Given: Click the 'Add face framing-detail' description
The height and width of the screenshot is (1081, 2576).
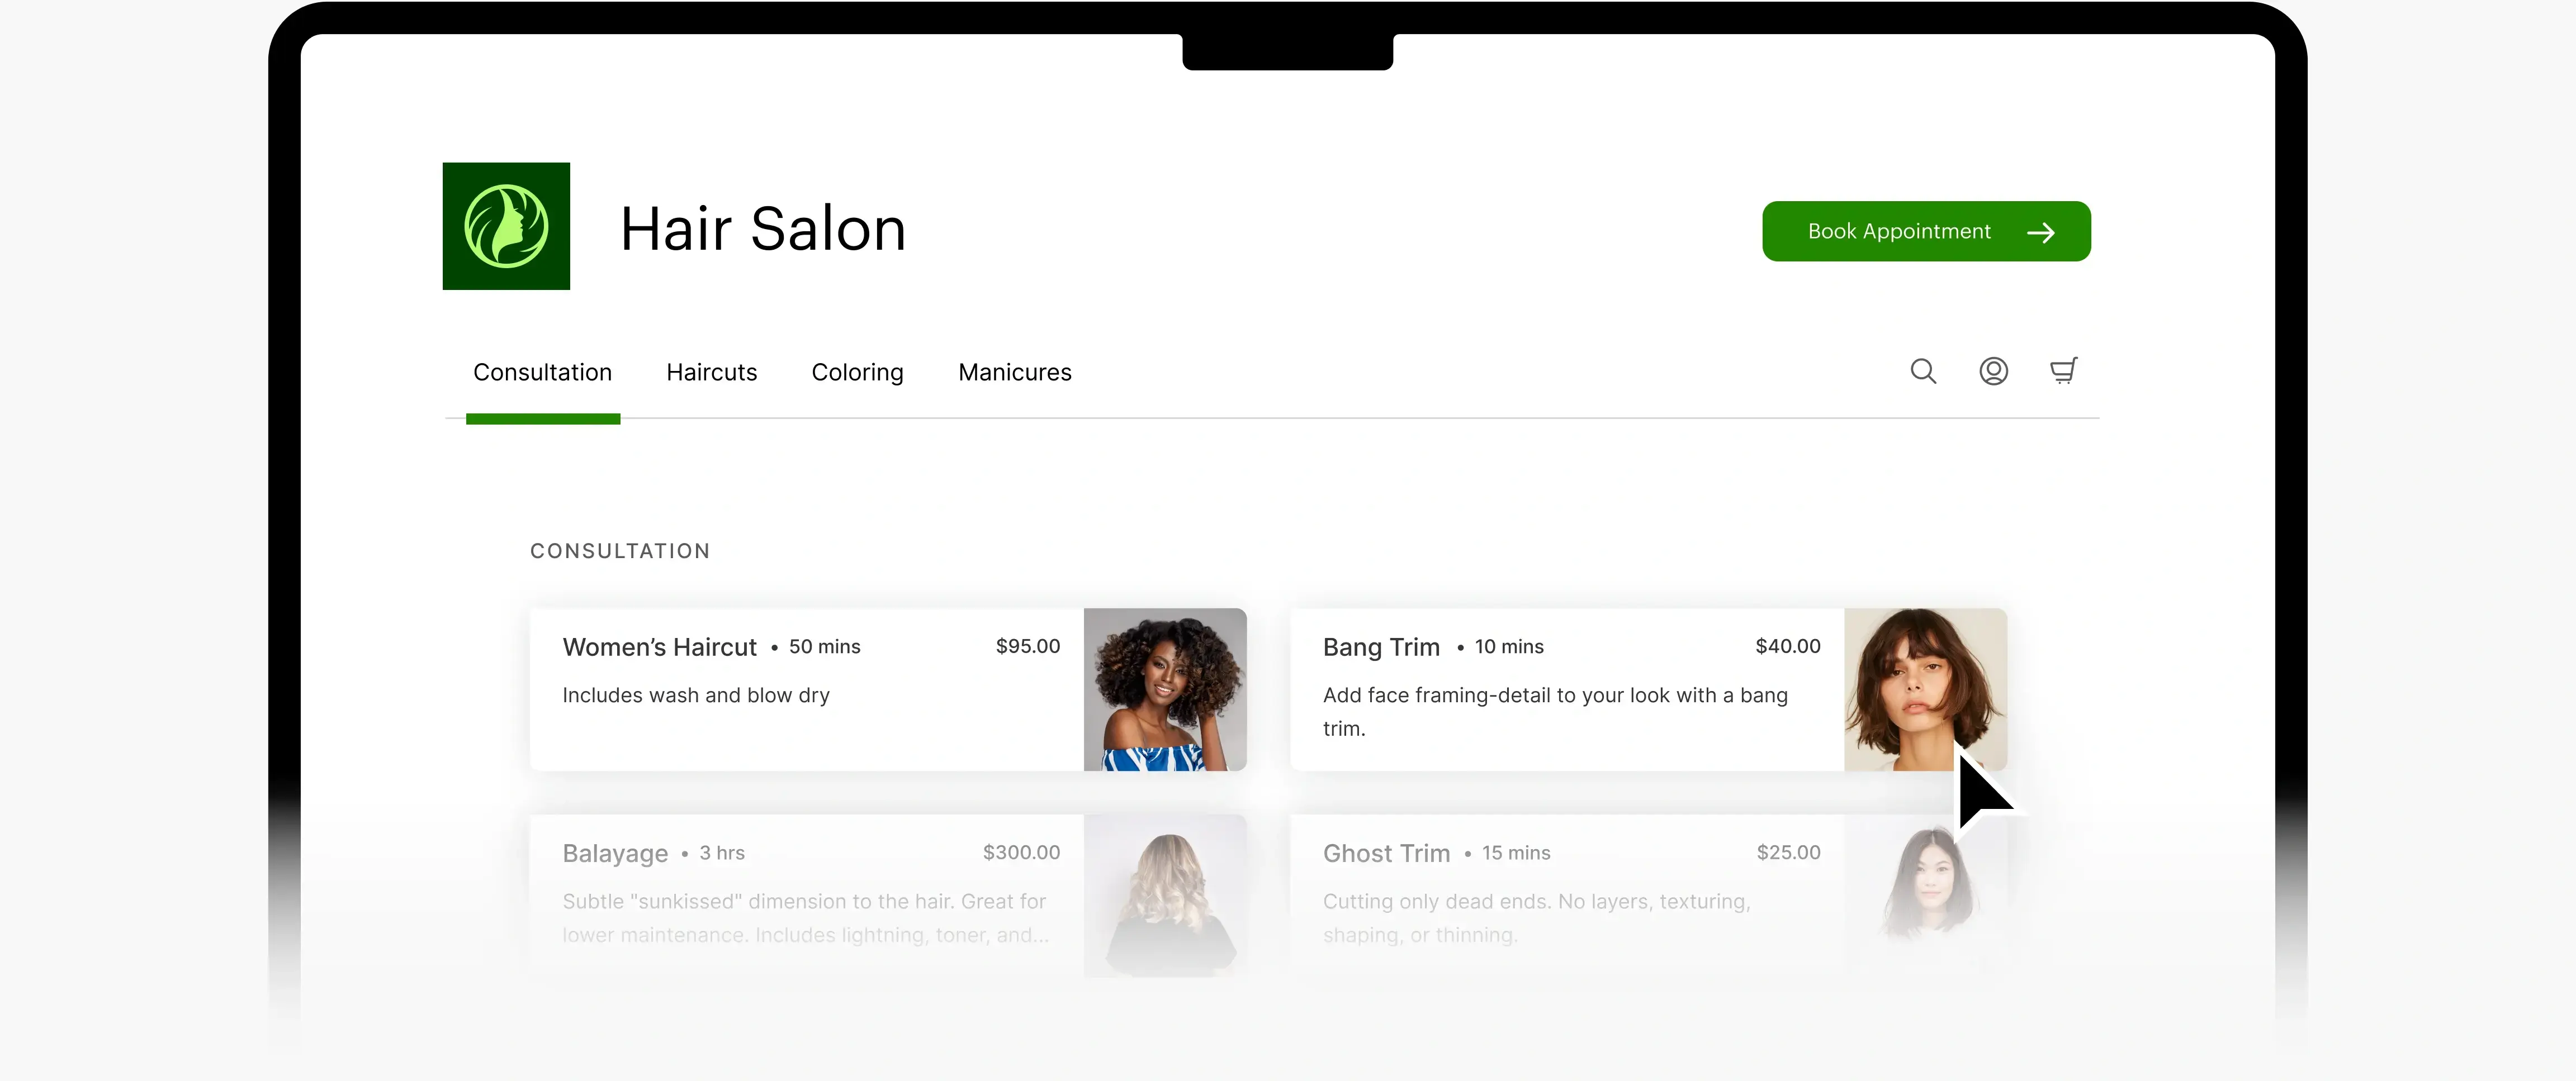Looking at the screenshot, I should tap(1555, 711).
